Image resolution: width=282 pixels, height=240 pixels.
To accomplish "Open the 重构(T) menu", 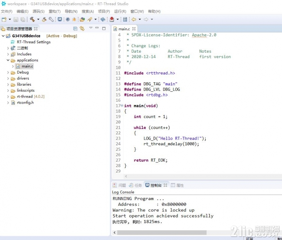I will pos(54,11).
